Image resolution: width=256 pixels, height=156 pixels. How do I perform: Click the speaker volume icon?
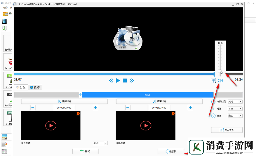coord(220,81)
